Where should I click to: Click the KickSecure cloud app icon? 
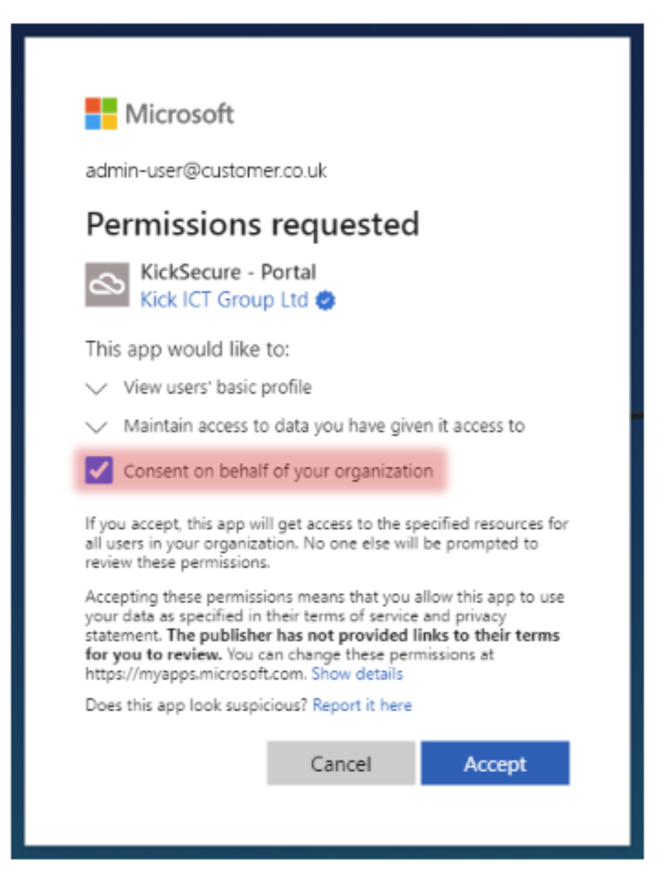[x=107, y=285]
